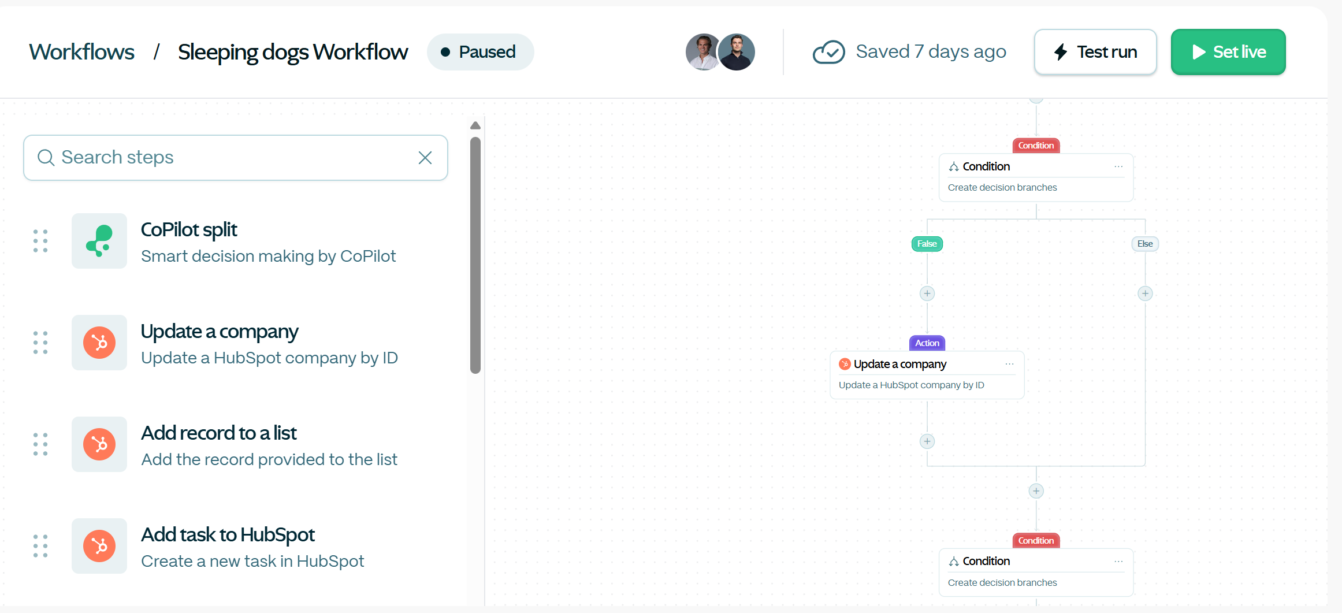Click the HubSpot icon for Add task to HubSpot
Viewport: 1342px width, 613px height.
tap(99, 546)
